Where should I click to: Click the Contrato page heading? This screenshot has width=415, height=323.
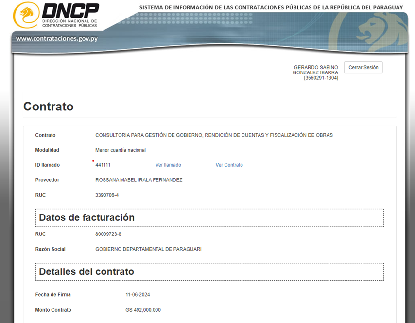[x=49, y=107]
